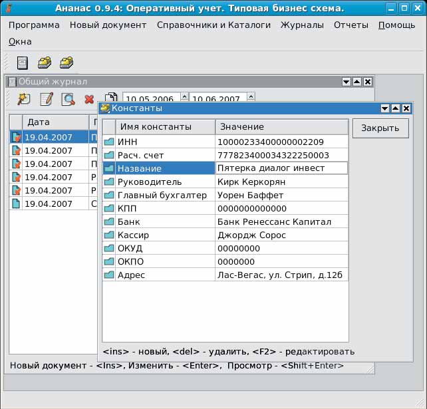The height and width of the screenshot is (409, 427).
Task: Shade the Константы window with down arrow
Action: (x=385, y=108)
